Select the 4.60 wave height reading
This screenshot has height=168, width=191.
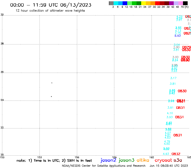167,144
